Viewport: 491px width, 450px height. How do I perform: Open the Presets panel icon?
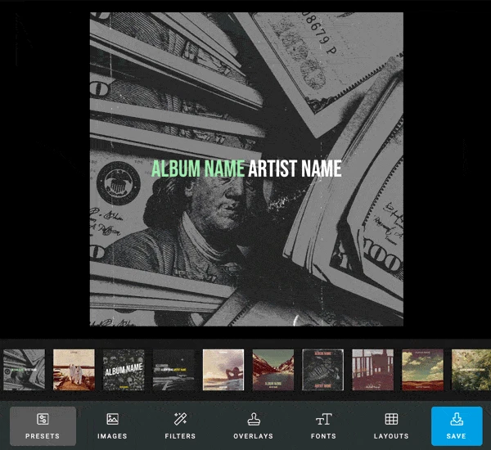pyautogui.click(x=43, y=419)
